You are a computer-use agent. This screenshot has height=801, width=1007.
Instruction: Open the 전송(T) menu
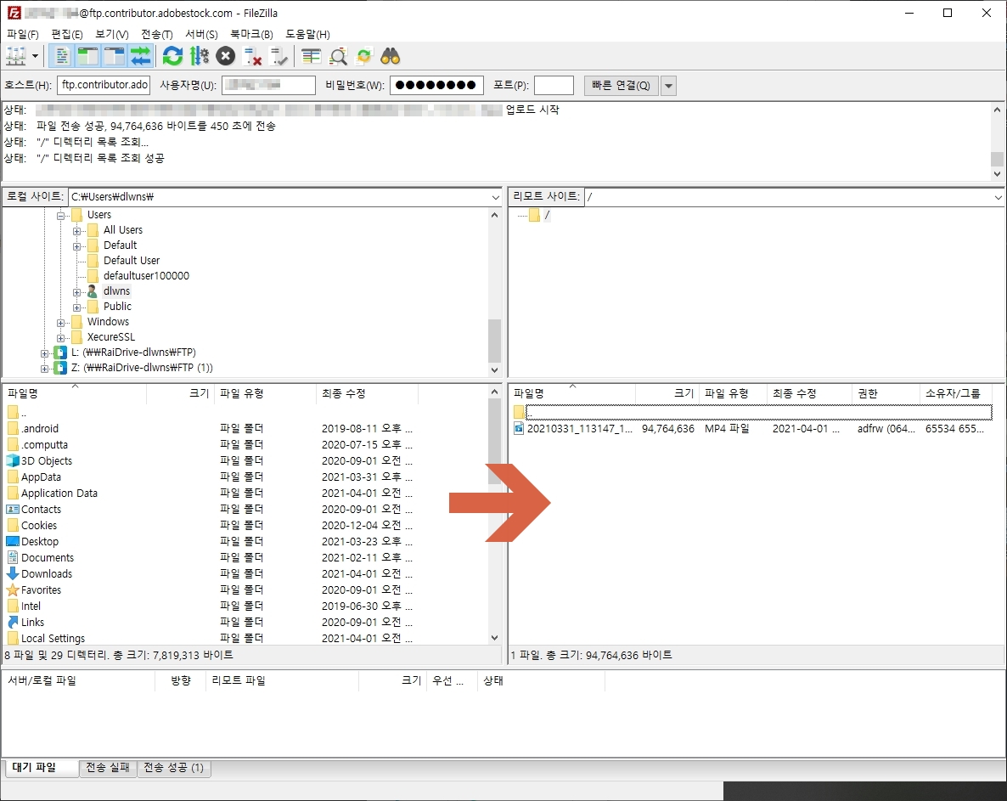click(157, 34)
